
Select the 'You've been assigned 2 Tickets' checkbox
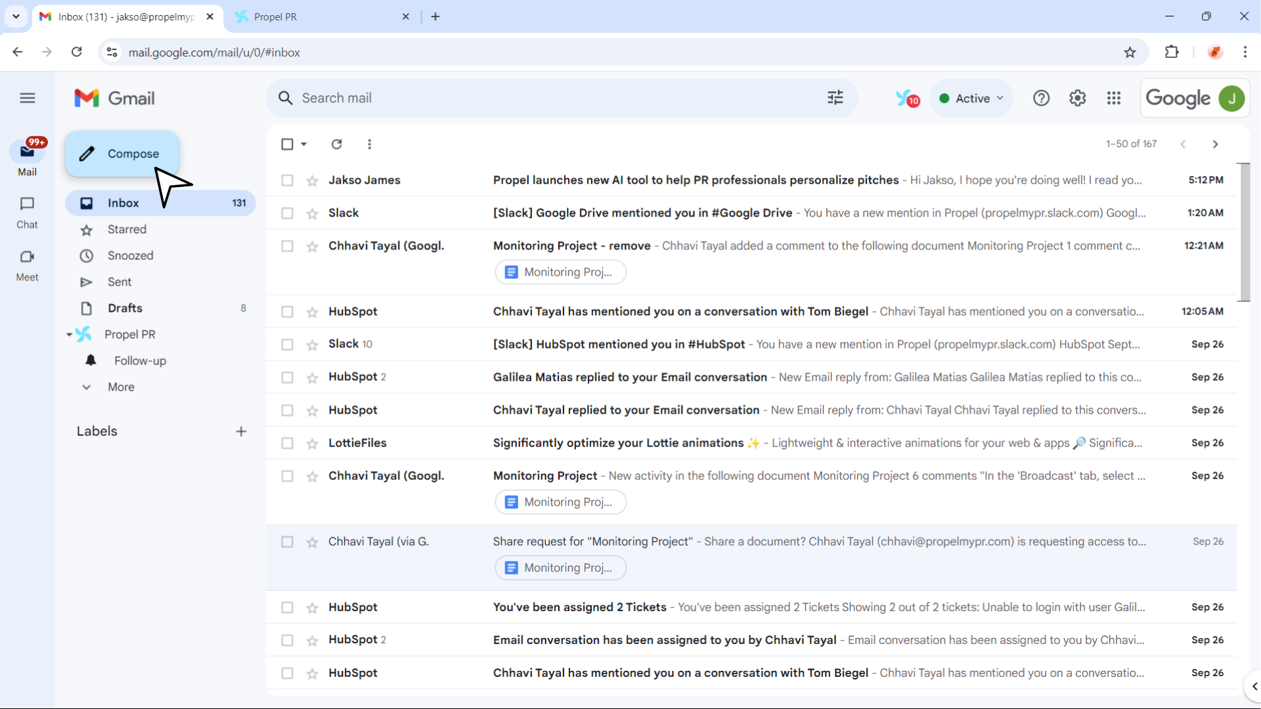(287, 607)
